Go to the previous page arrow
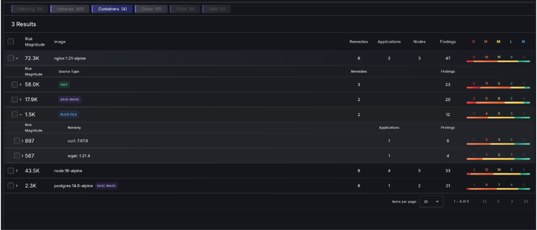This screenshot has width=537, height=230. coord(498,201)
